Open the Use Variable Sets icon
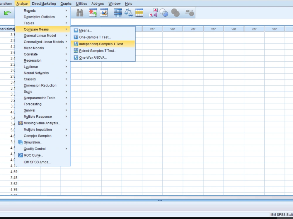The height and width of the screenshot is (219, 293). pyautogui.click(x=164, y=12)
